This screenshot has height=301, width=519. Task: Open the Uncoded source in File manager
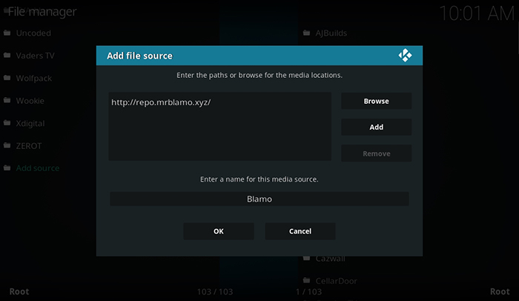pos(33,33)
